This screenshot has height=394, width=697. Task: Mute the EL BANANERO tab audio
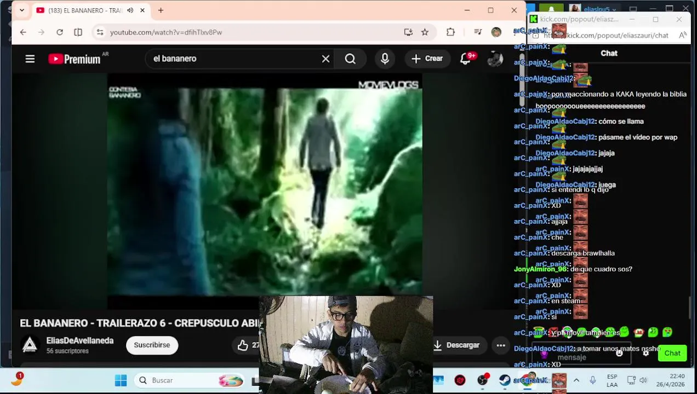130,10
